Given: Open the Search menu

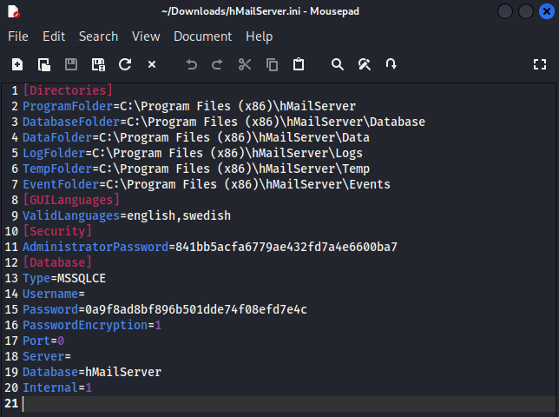Looking at the screenshot, I should coord(98,36).
